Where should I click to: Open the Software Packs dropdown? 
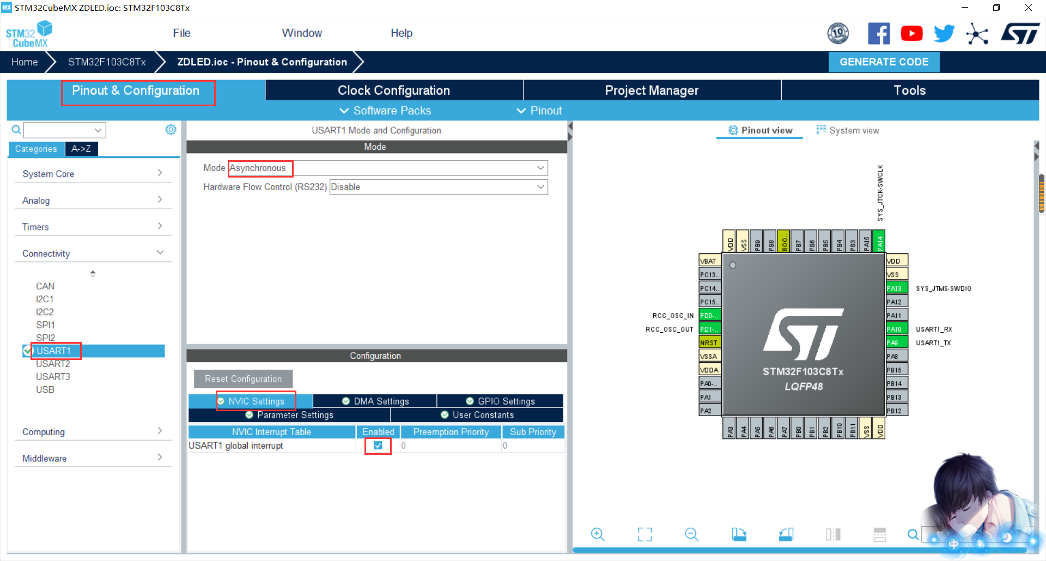385,111
